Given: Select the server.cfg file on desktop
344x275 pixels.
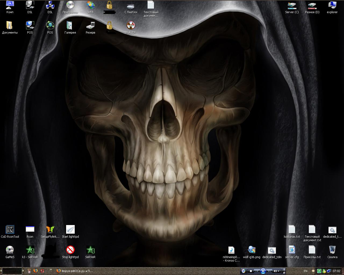Looking at the screenshot, I should click(x=292, y=250).
